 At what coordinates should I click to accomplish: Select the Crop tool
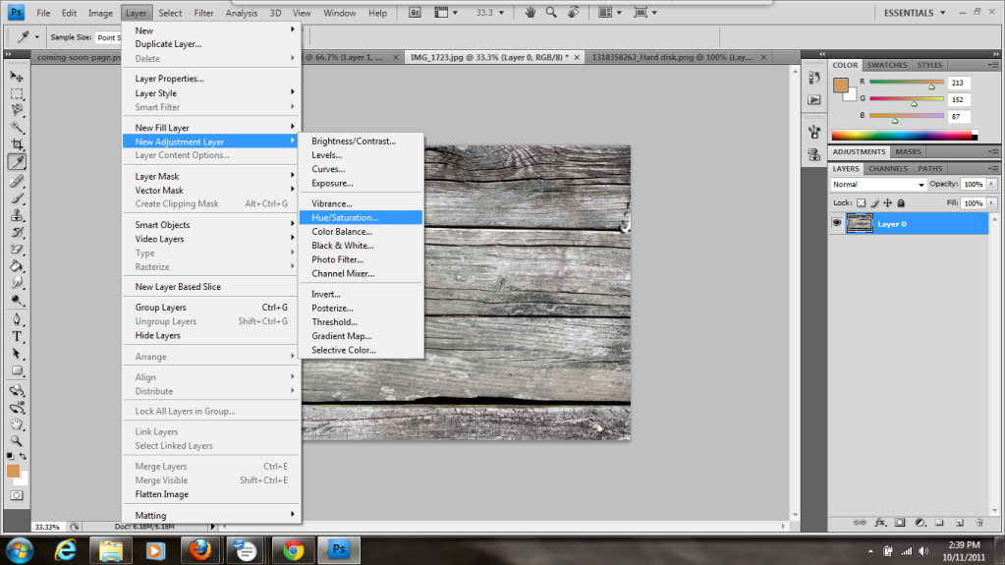point(17,144)
